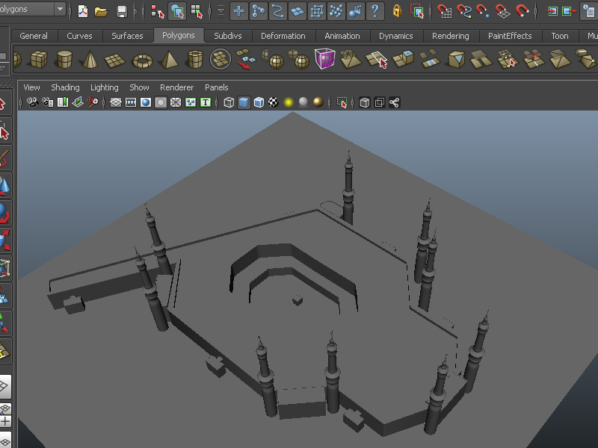
Task: Switch to the General shelf tab
Action: point(34,36)
